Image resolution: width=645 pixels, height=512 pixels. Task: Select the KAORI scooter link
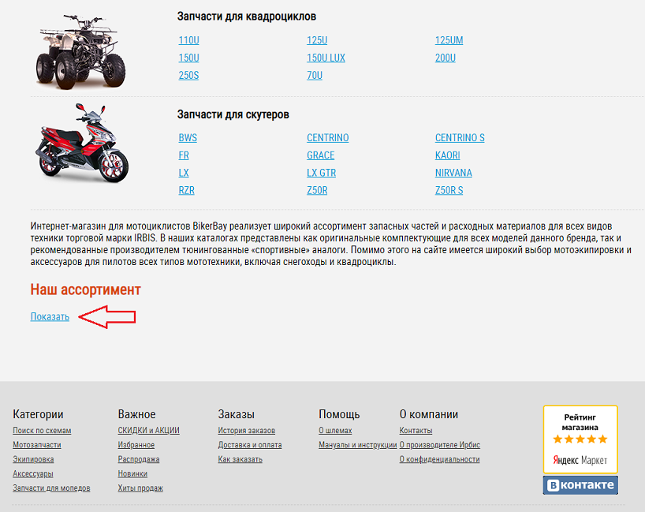coord(448,155)
